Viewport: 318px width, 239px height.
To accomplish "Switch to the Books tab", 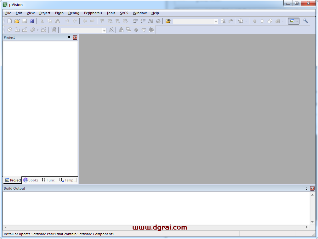I will tap(31, 180).
